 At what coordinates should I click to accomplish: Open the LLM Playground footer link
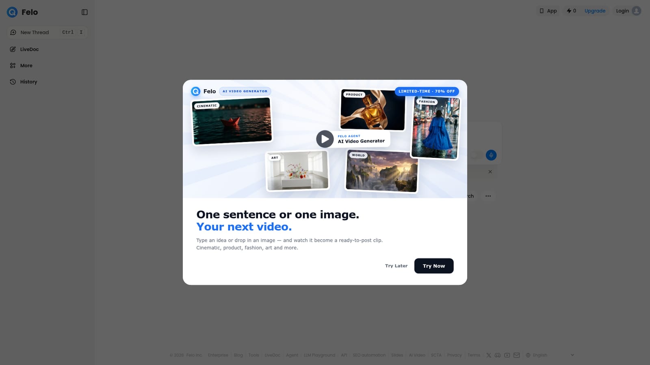click(x=320, y=355)
